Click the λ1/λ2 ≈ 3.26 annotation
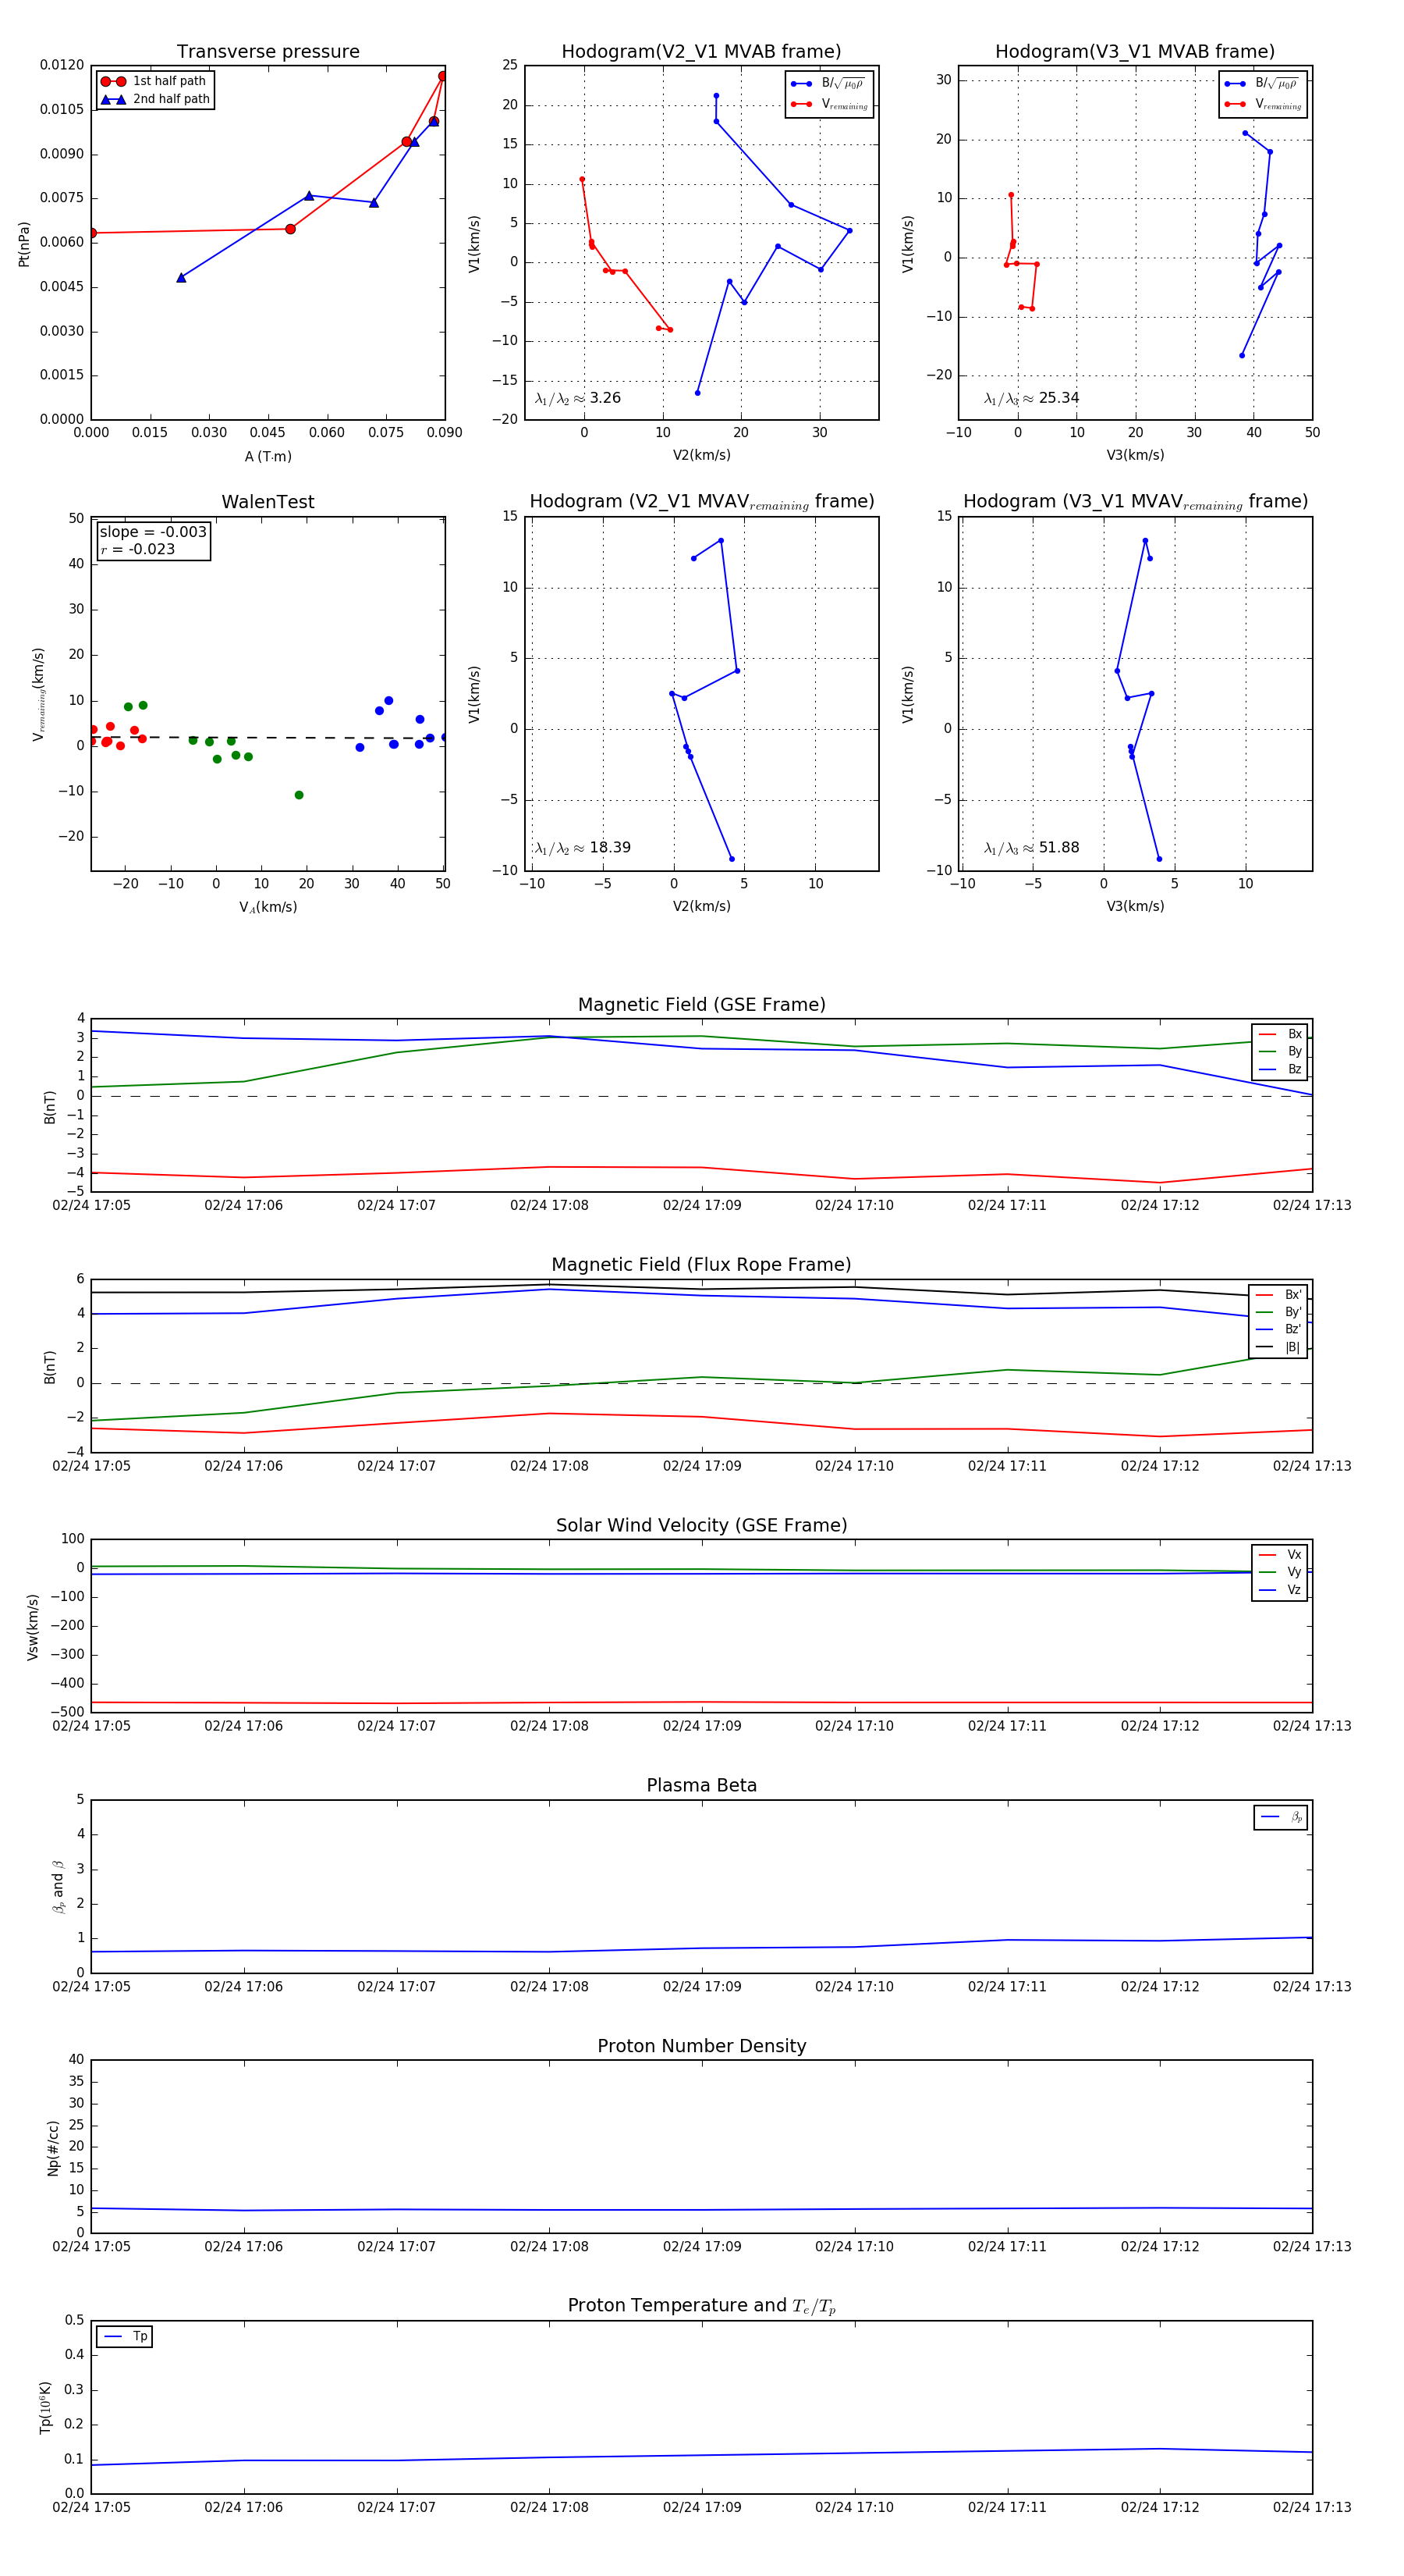The width and height of the screenshot is (1404, 2576). click(x=577, y=398)
